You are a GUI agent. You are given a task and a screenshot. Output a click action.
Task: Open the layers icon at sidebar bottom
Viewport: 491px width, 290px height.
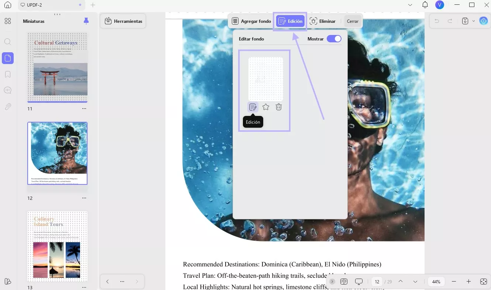[x=8, y=282]
